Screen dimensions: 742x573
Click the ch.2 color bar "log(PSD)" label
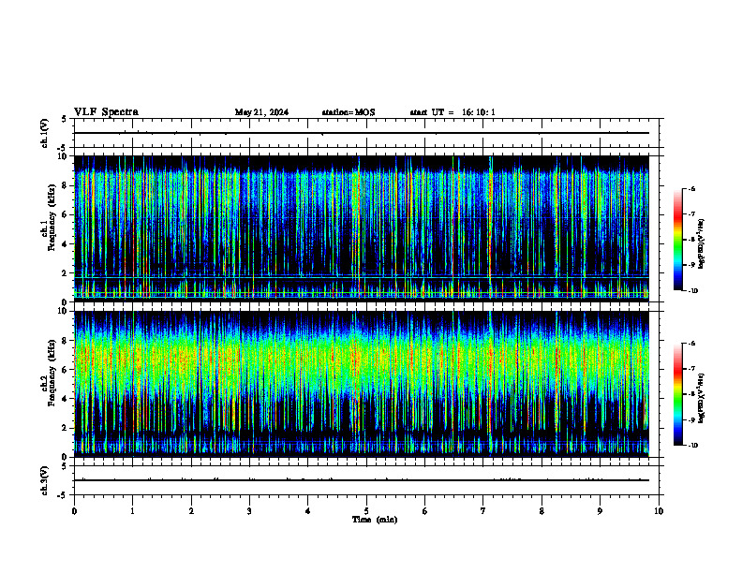[701, 399]
